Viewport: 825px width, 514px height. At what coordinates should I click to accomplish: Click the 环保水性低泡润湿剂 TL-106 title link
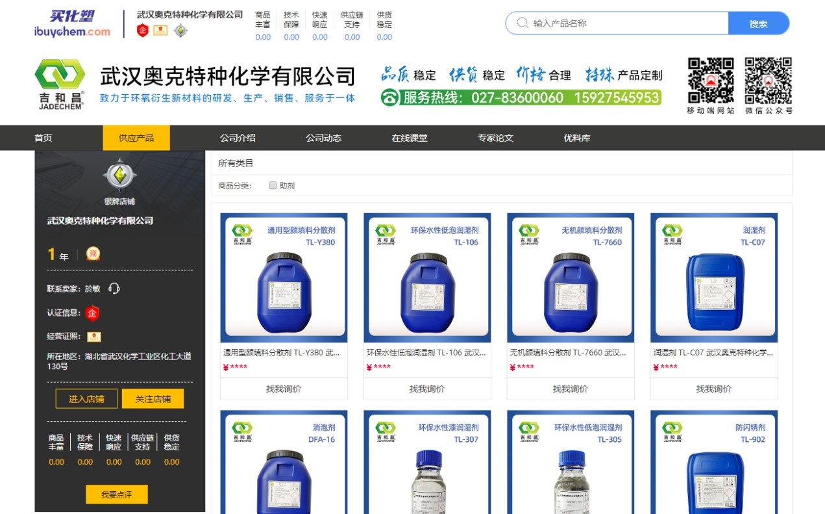426,353
